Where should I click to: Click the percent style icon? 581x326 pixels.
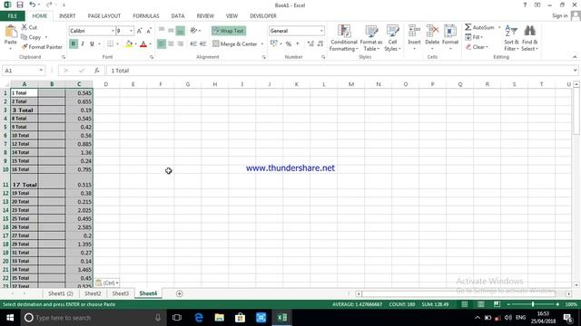[289, 44]
